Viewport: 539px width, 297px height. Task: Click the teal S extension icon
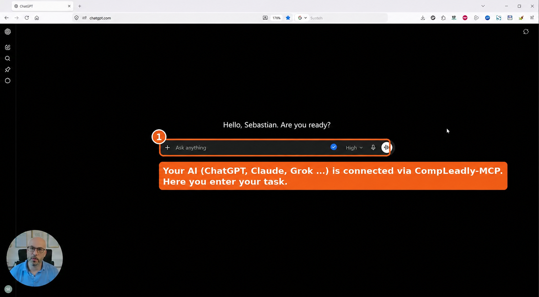coord(498,18)
